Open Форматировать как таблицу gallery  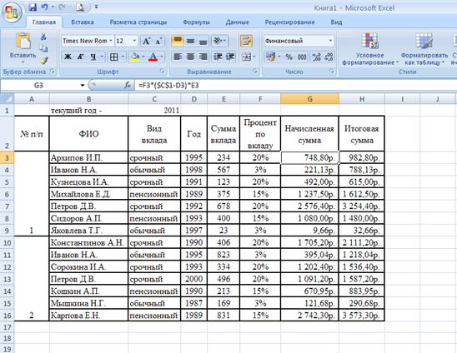[424, 49]
